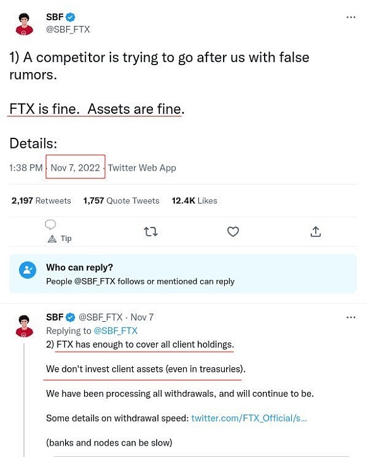Click the 1:38 PM timestamp
The image size is (379, 457).
click(x=26, y=168)
